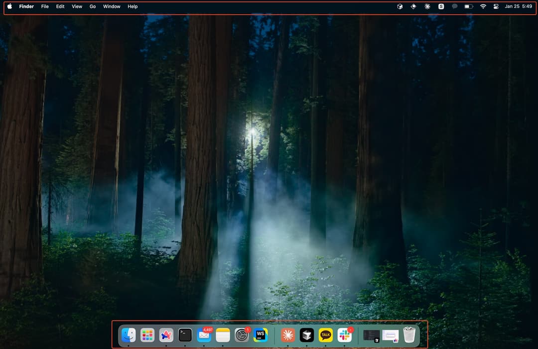Open the black cube app in the Dock

307,335
